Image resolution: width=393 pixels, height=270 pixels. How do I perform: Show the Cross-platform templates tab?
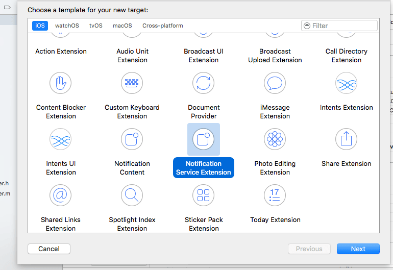(x=162, y=26)
